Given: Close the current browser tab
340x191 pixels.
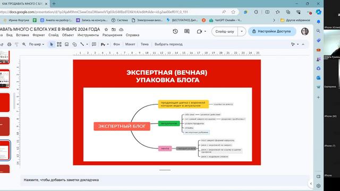Looking at the screenshot, I should pyautogui.click(x=46, y=4).
